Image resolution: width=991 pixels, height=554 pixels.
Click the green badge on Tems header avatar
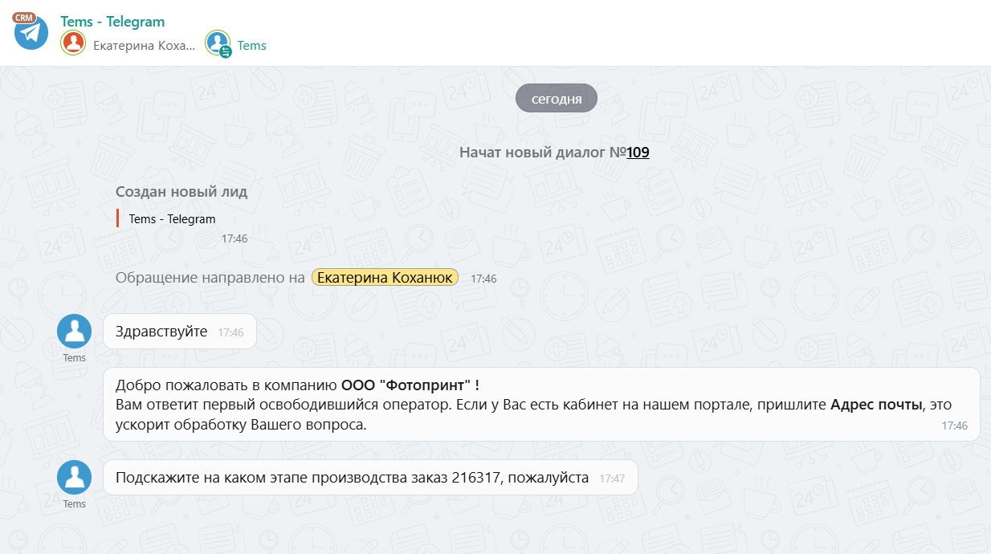tap(226, 51)
